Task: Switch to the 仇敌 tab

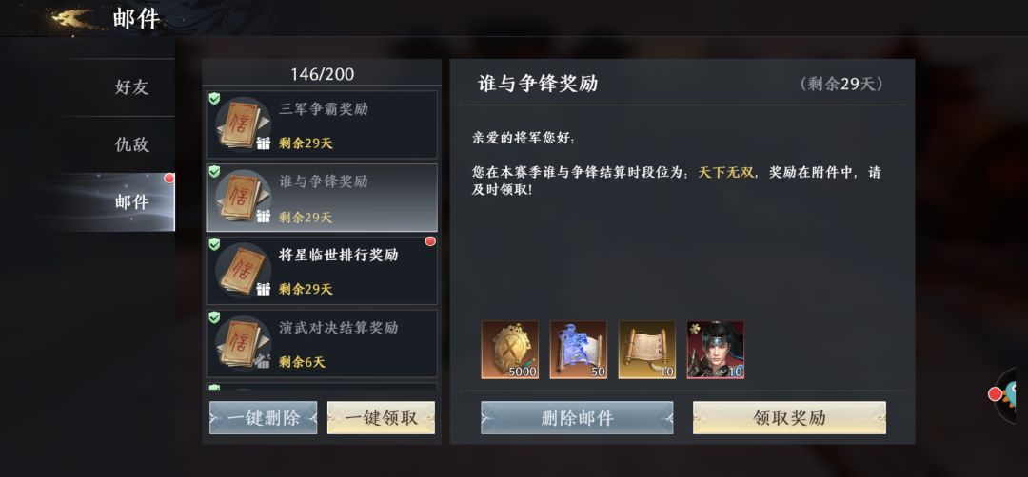Action: pos(131,144)
